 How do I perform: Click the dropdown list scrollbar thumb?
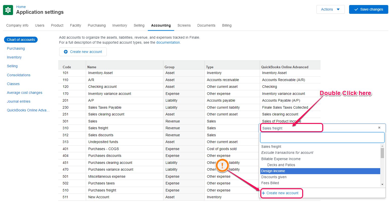tap(382, 153)
